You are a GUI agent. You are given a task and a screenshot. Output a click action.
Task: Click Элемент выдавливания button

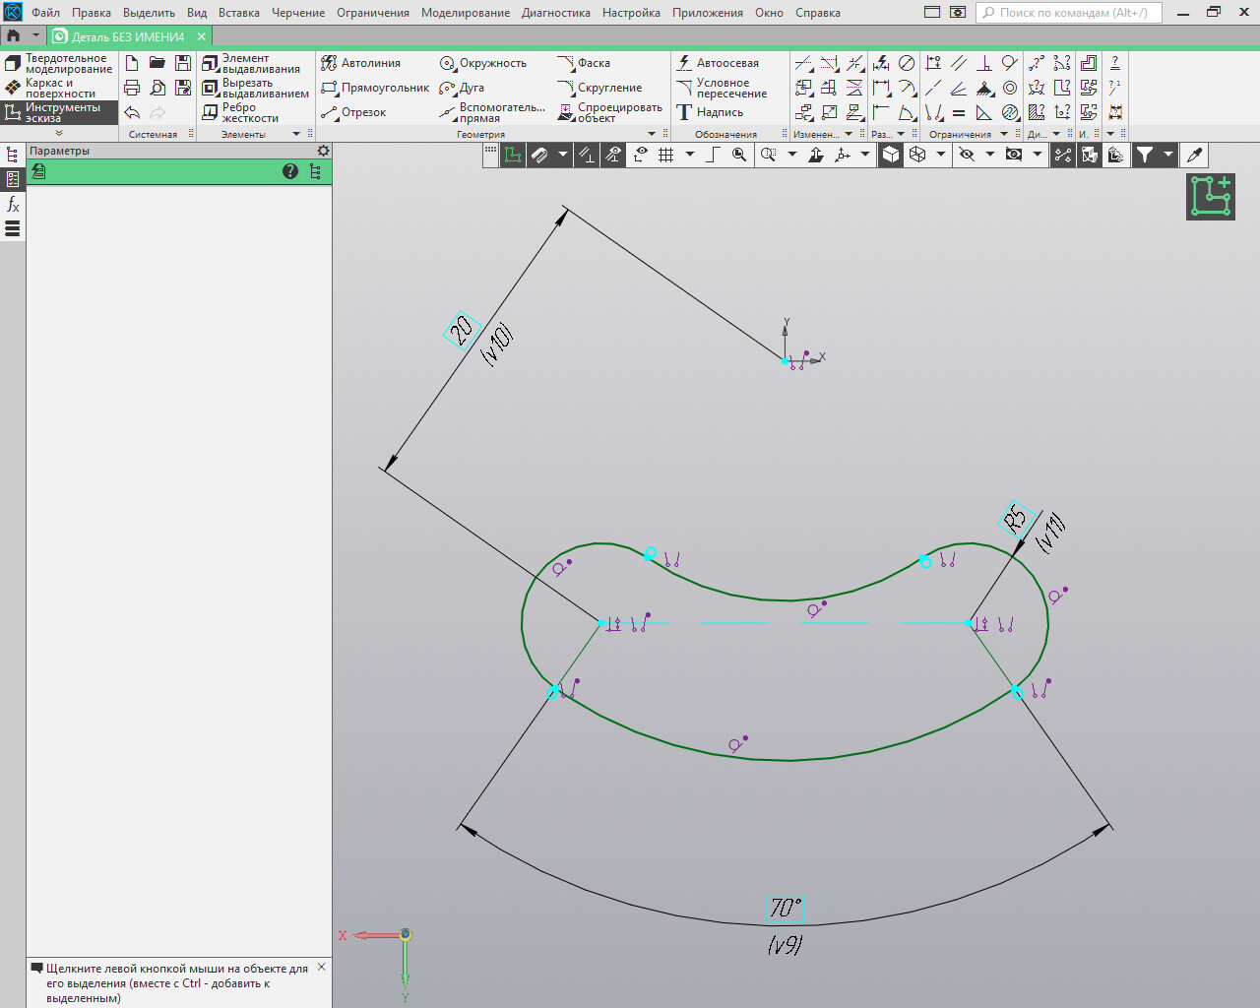(253, 63)
